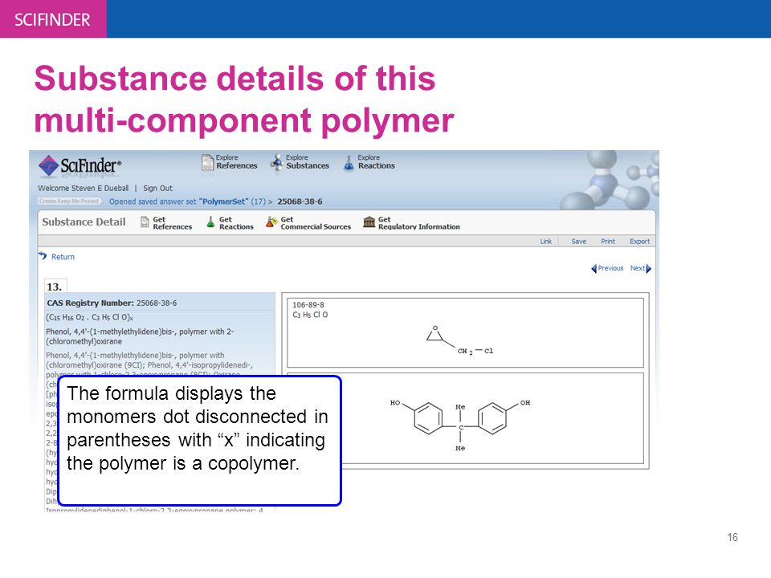Select Get Reactions toolbar text
This screenshot has width=771, height=578.
[236, 223]
